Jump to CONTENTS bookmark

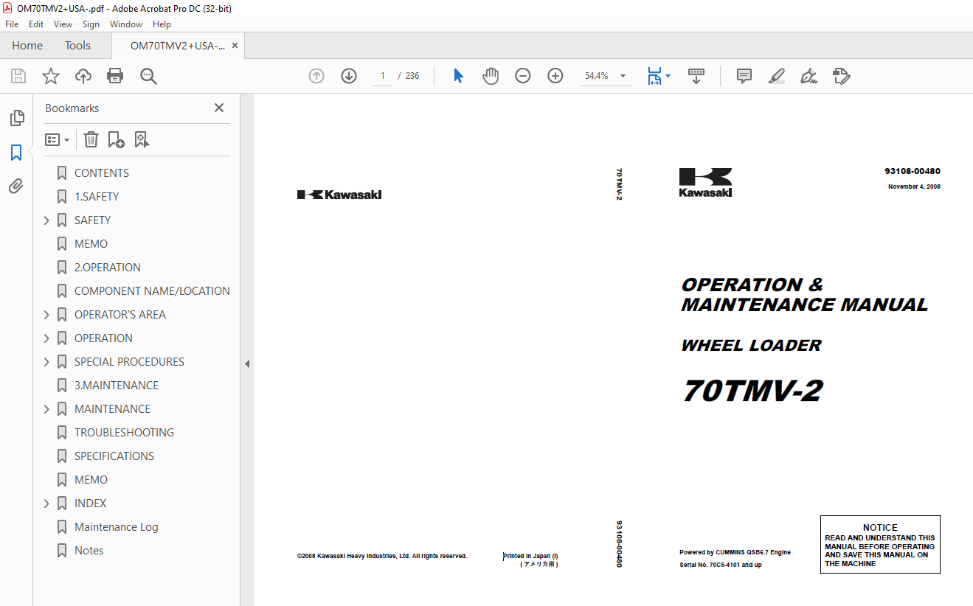[x=102, y=173]
